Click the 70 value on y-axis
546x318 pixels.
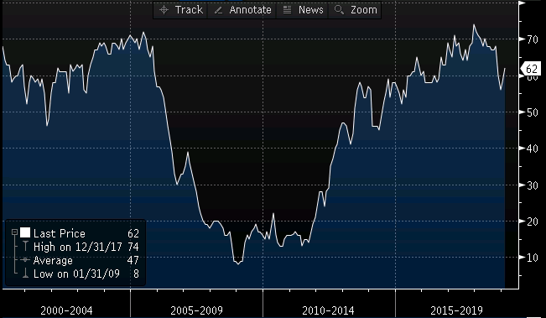click(532, 39)
